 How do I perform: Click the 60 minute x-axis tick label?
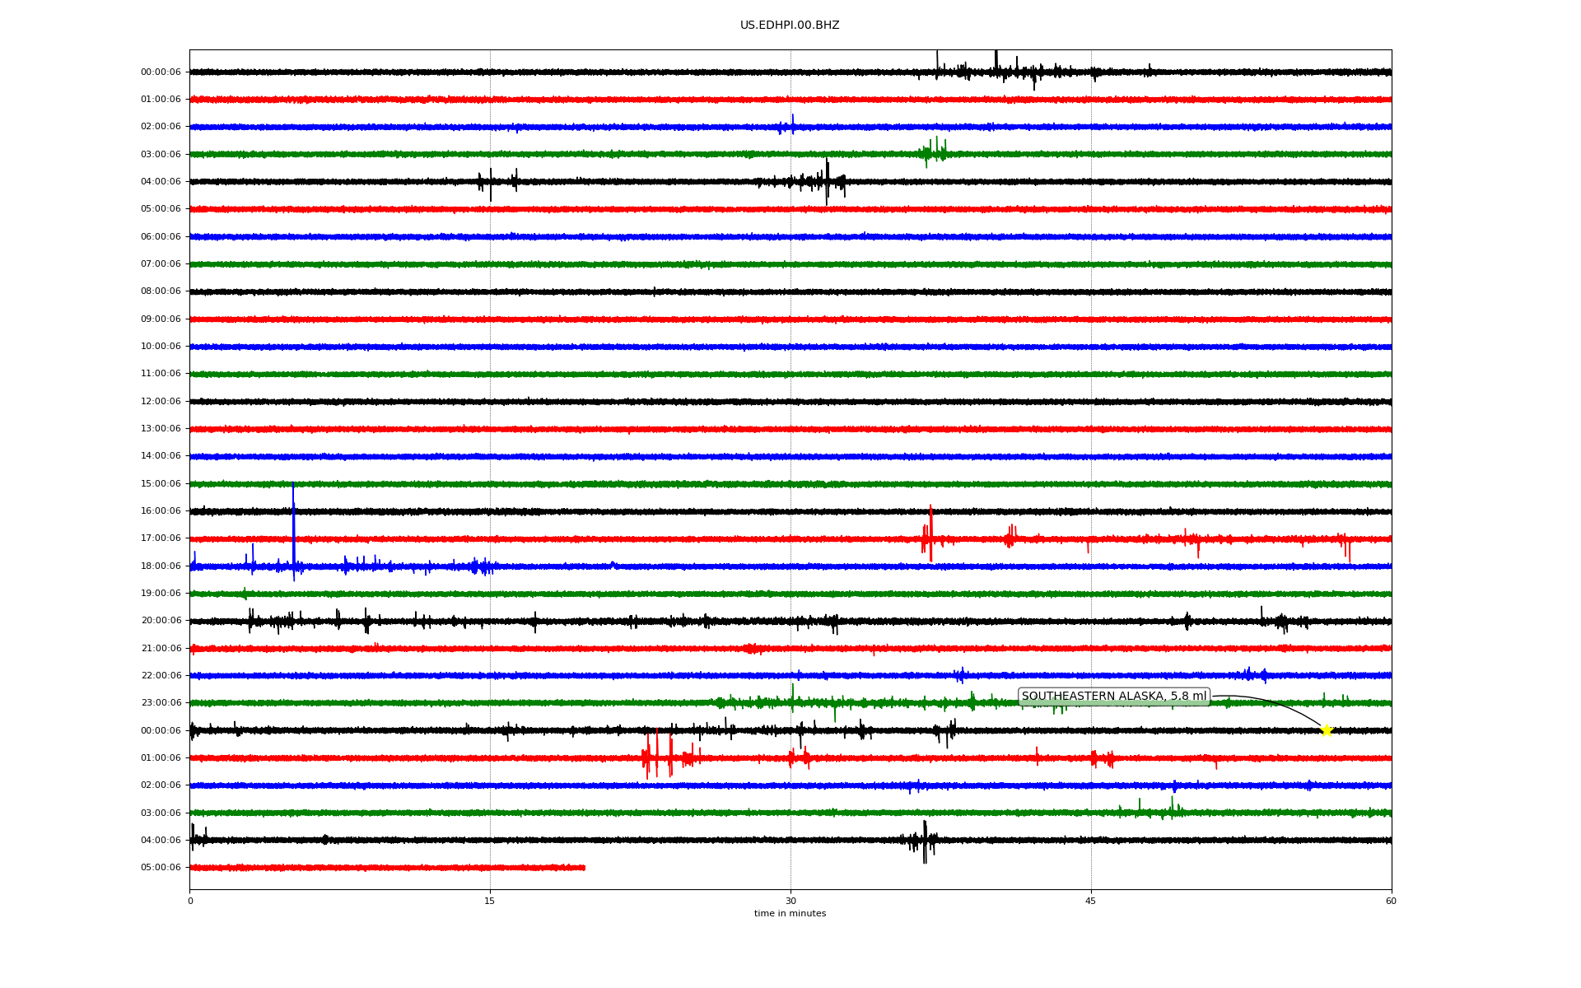pos(1391,902)
